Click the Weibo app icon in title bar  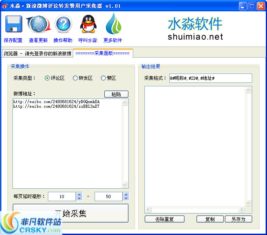tap(5, 6)
